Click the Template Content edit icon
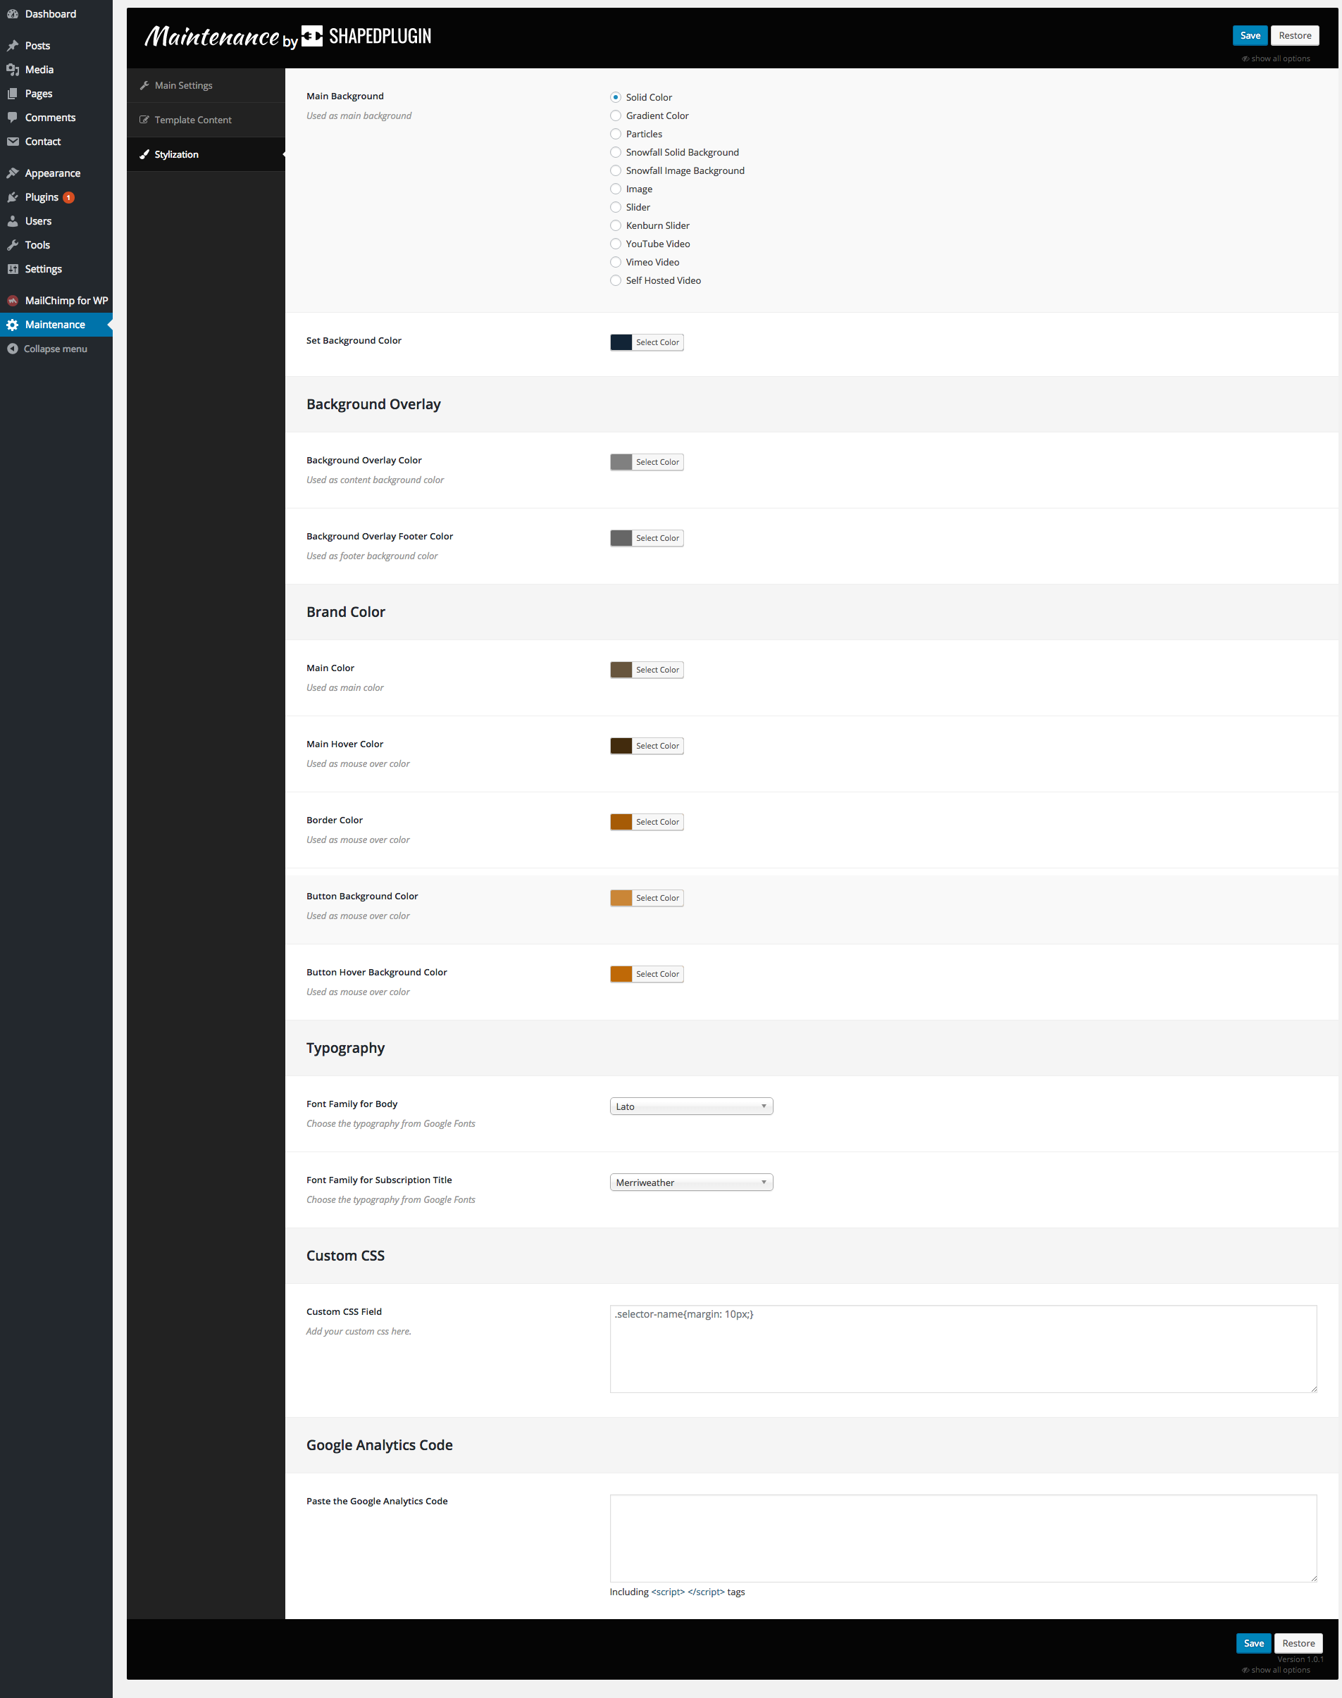The image size is (1342, 1698). [x=144, y=120]
